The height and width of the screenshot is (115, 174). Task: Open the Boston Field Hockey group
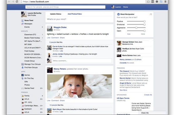[x=32, y=38]
